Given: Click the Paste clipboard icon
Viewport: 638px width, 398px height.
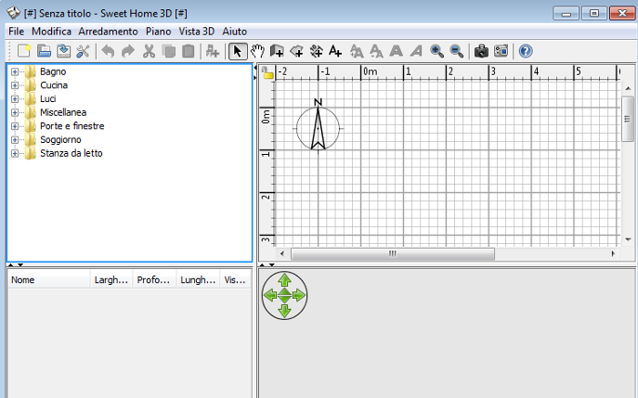Looking at the screenshot, I should [188, 51].
